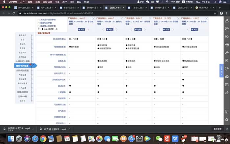
Task: Click 对比 button under the first car
Action: (x=81, y=30)
